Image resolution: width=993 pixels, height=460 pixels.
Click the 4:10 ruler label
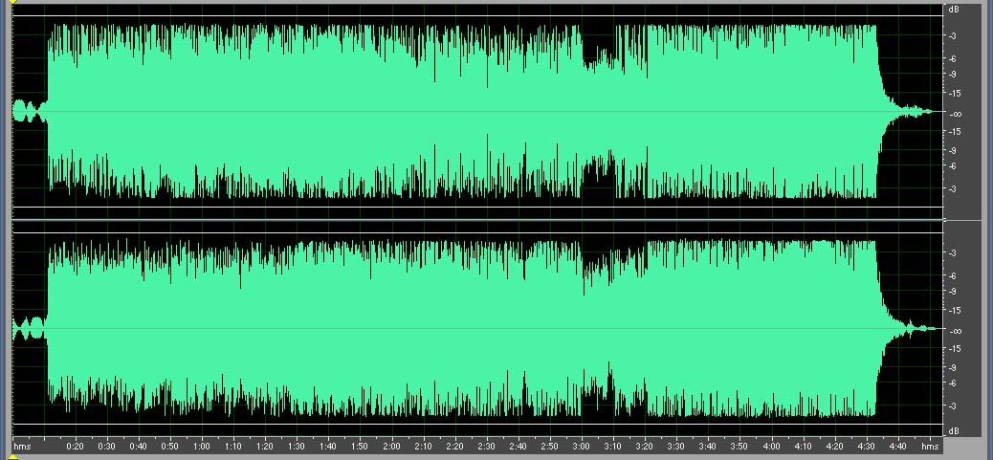pos(804,447)
